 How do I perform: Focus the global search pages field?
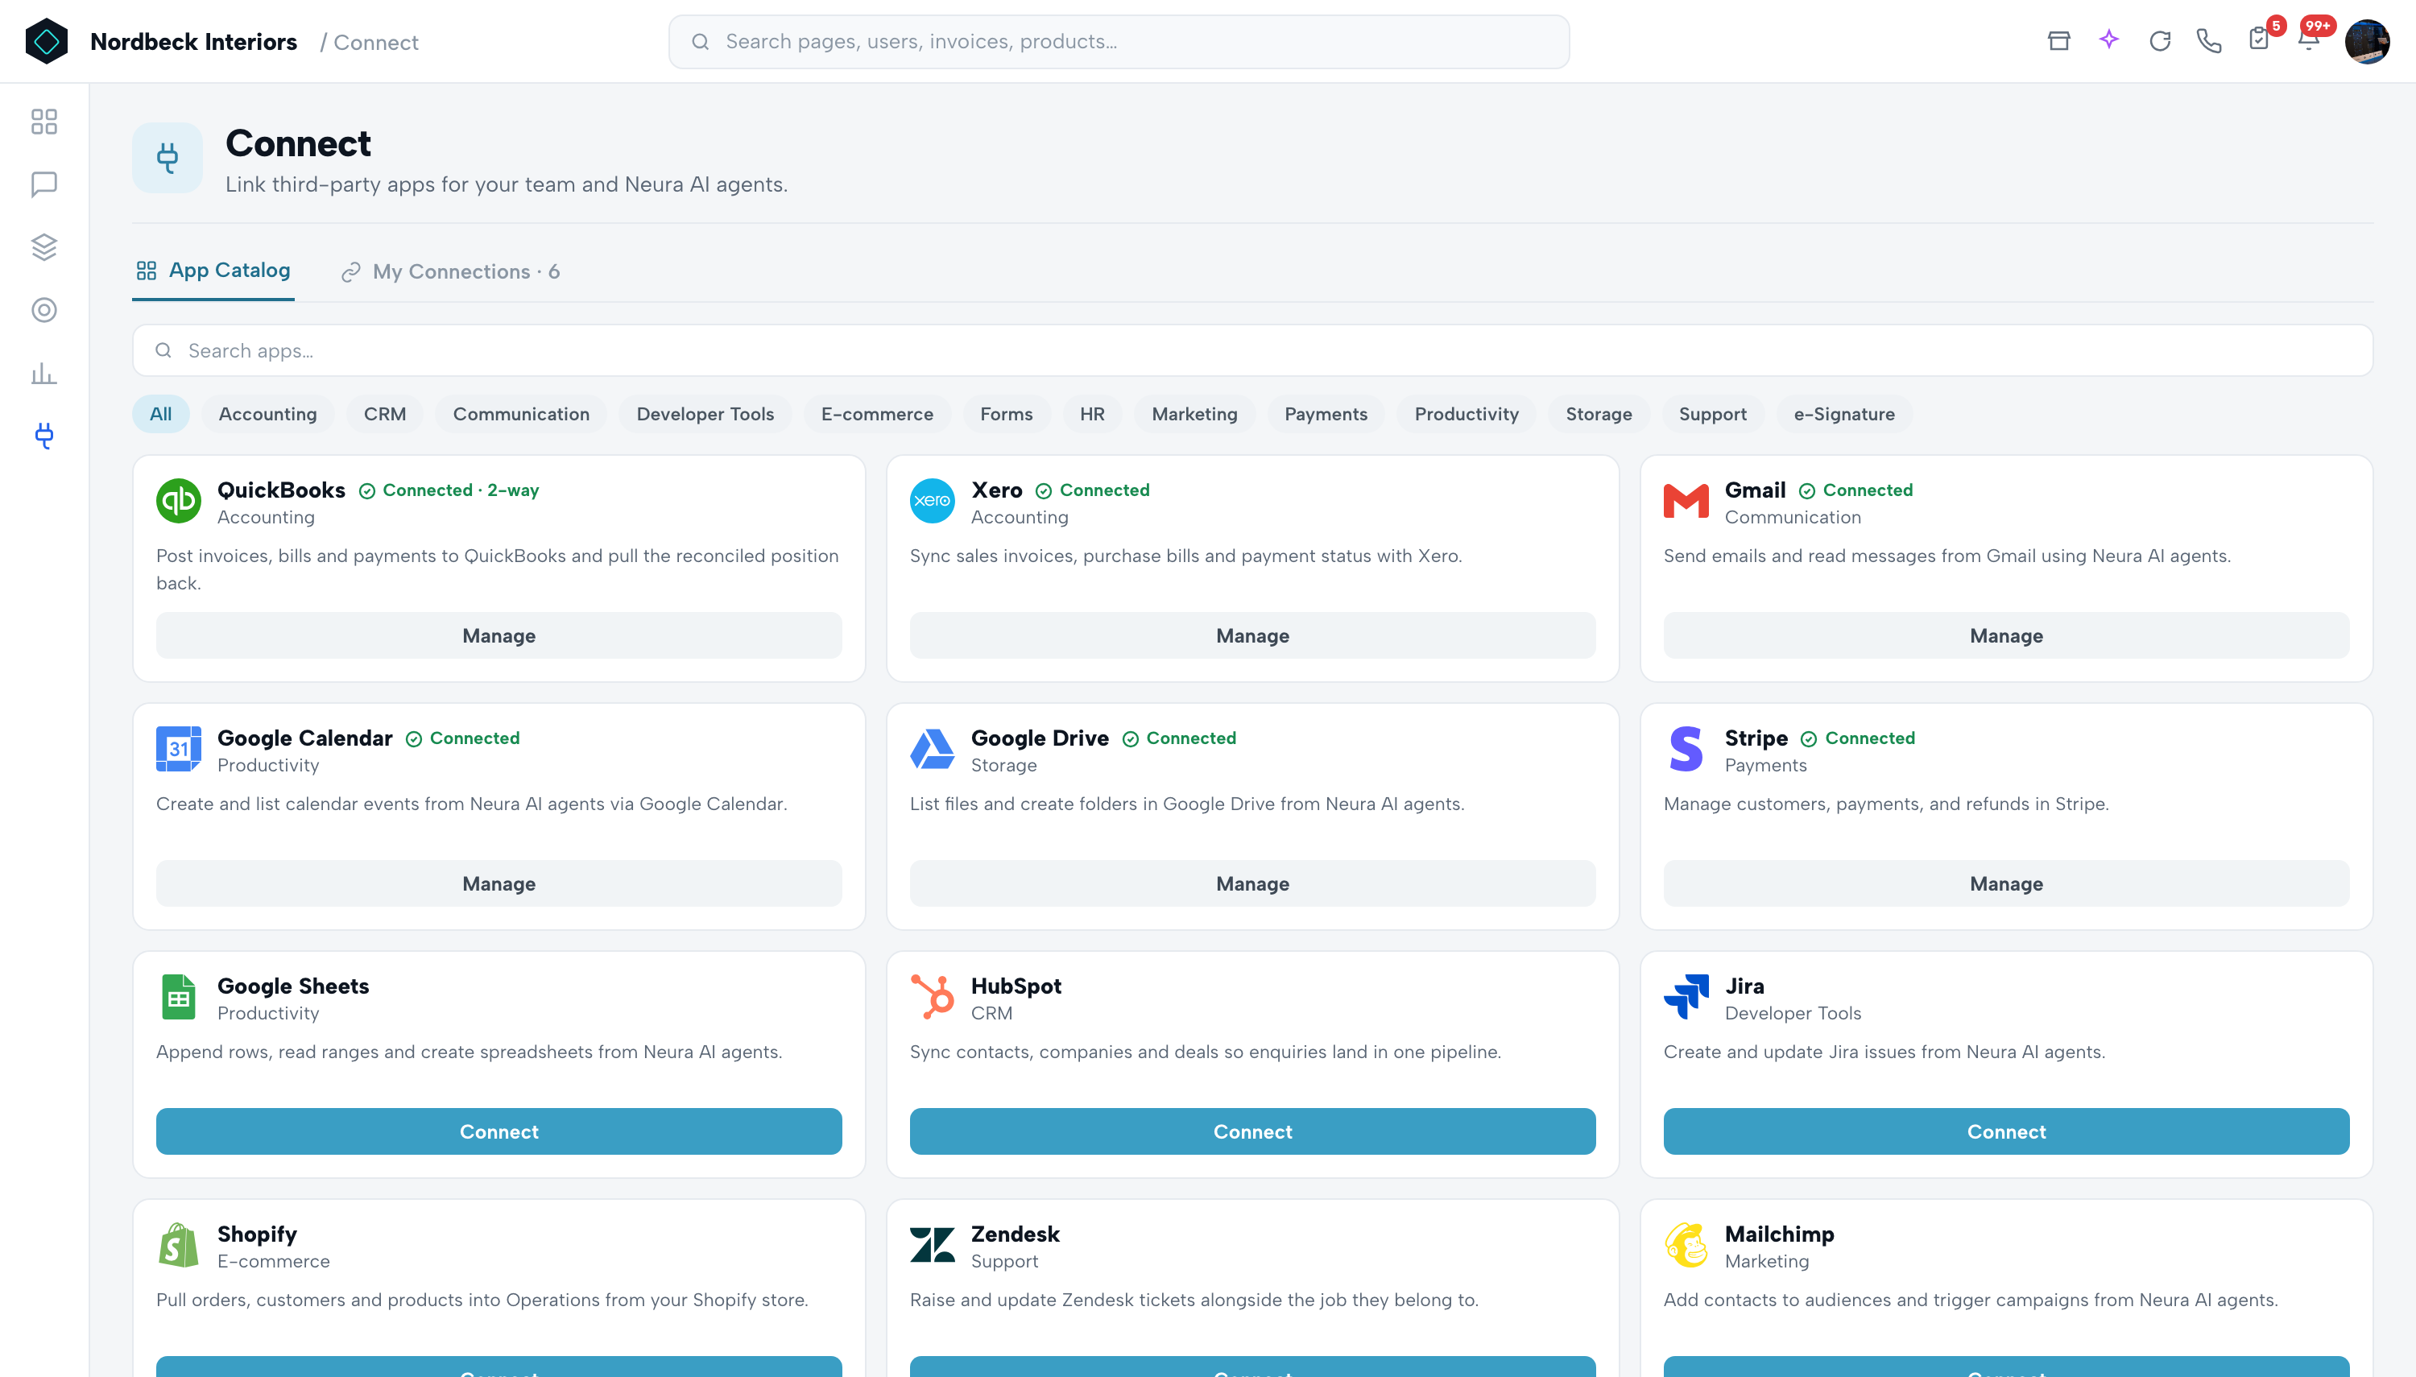(1119, 42)
